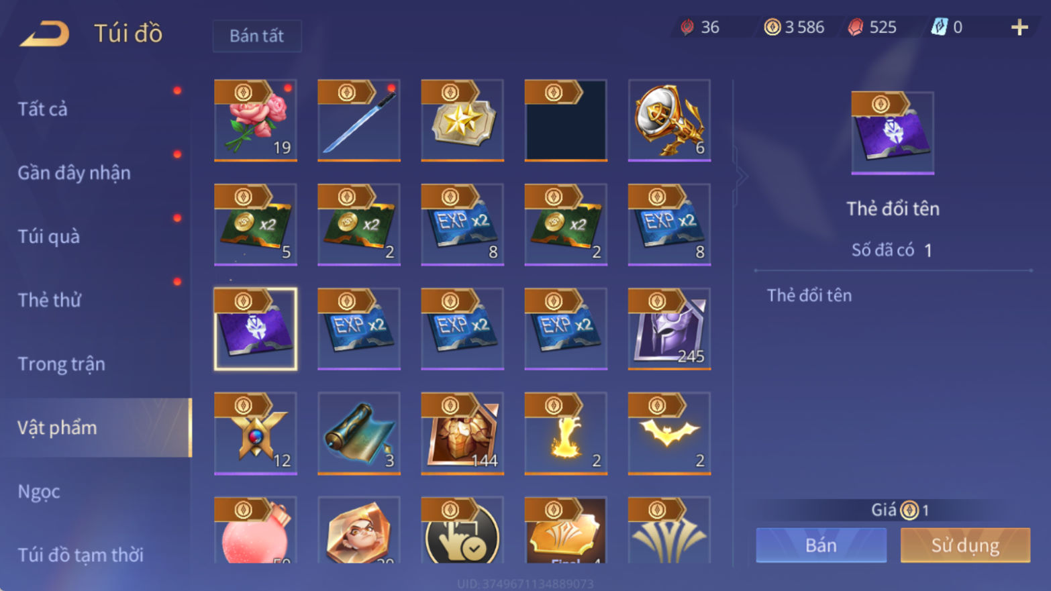
Task: Go back with the golden arrow icon
Action: point(44,33)
